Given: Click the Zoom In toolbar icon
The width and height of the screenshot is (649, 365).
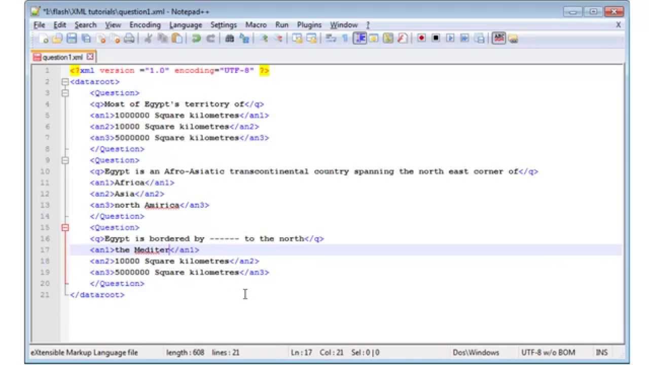Looking at the screenshot, I should pyautogui.click(x=263, y=39).
